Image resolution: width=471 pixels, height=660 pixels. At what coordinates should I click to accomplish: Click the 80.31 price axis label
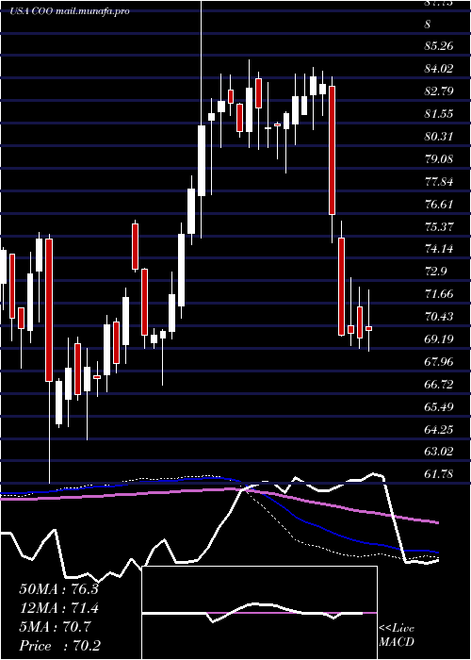439,137
